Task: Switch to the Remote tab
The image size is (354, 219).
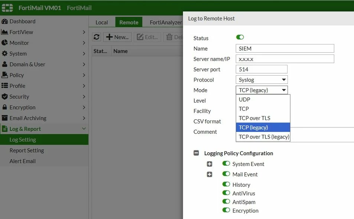Action: click(129, 22)
